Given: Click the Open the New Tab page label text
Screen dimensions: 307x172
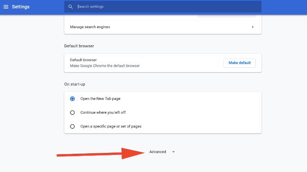Looking at the screenshot, I should click(x=100, y=99).
